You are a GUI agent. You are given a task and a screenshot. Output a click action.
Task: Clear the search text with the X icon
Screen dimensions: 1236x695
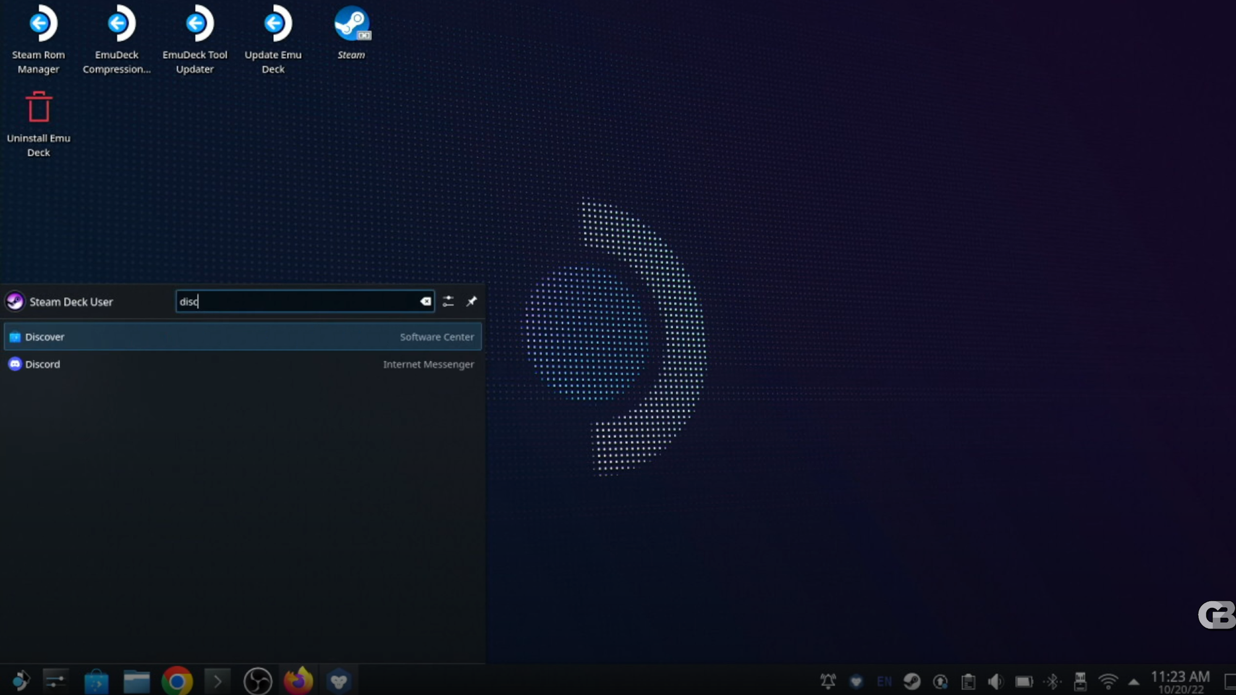[x=426, y=301]
